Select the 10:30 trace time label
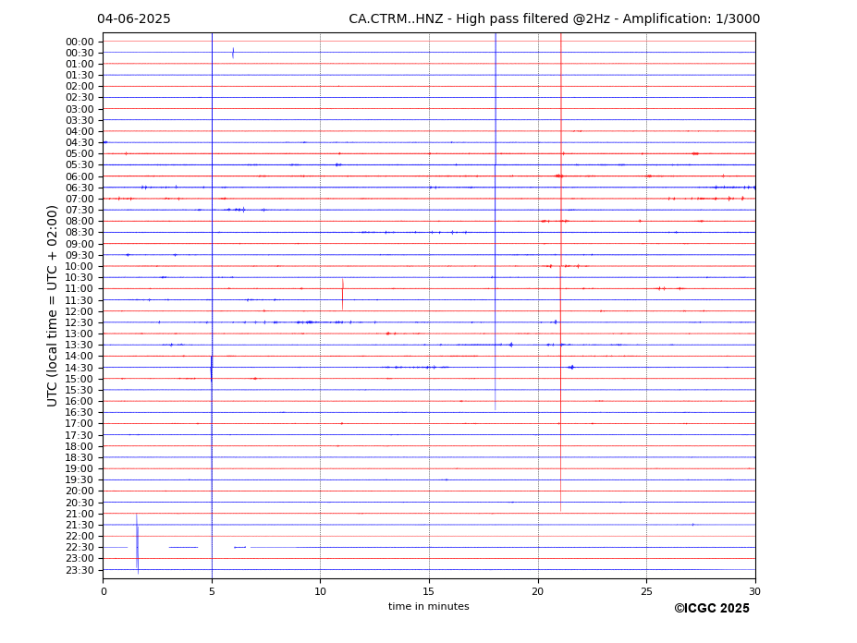The height and width of the screenshot is (643, 857). [80, 277]
